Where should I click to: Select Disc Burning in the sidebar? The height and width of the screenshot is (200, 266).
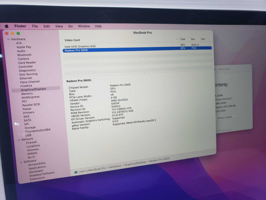[28, 74]
